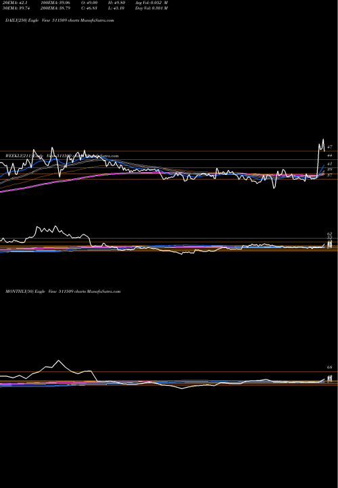The height and width of the screenshot is (488, 338).
Task: Click the low price L: 45.10 value
Action: tap(116, 8)
